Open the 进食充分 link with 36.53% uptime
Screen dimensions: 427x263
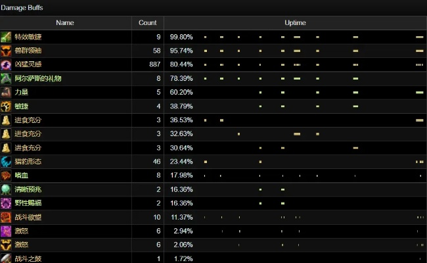(x=28, y=120)
